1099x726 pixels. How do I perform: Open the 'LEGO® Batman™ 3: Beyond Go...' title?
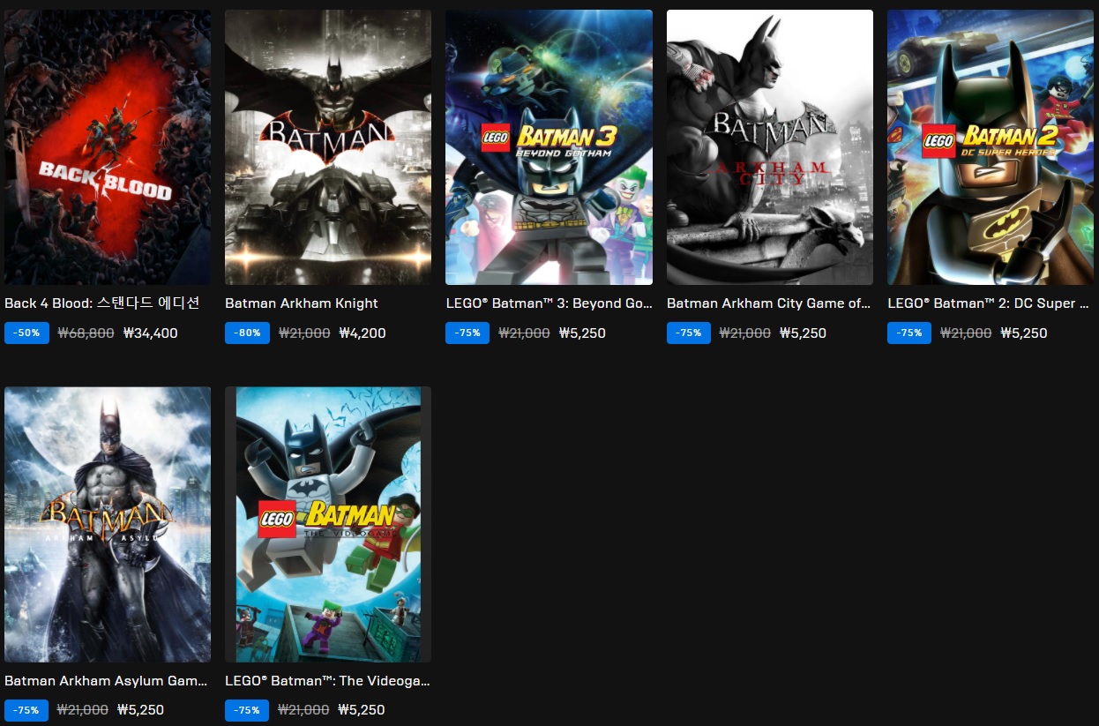tap(549, 303)
